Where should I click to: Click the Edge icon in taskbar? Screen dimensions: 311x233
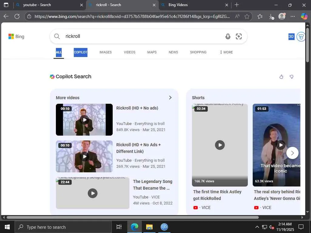(134, 227)
